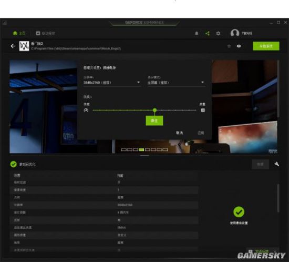
Task: Click the favorite star icon
Action: pos(229,46)
